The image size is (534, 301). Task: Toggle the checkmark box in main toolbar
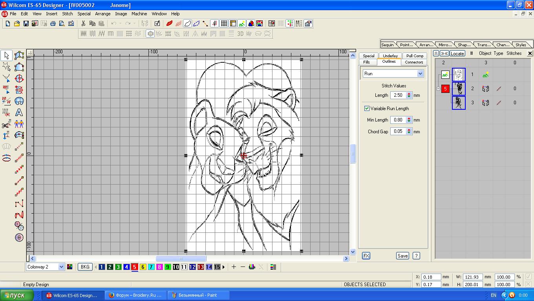click(x=157, y=24)
